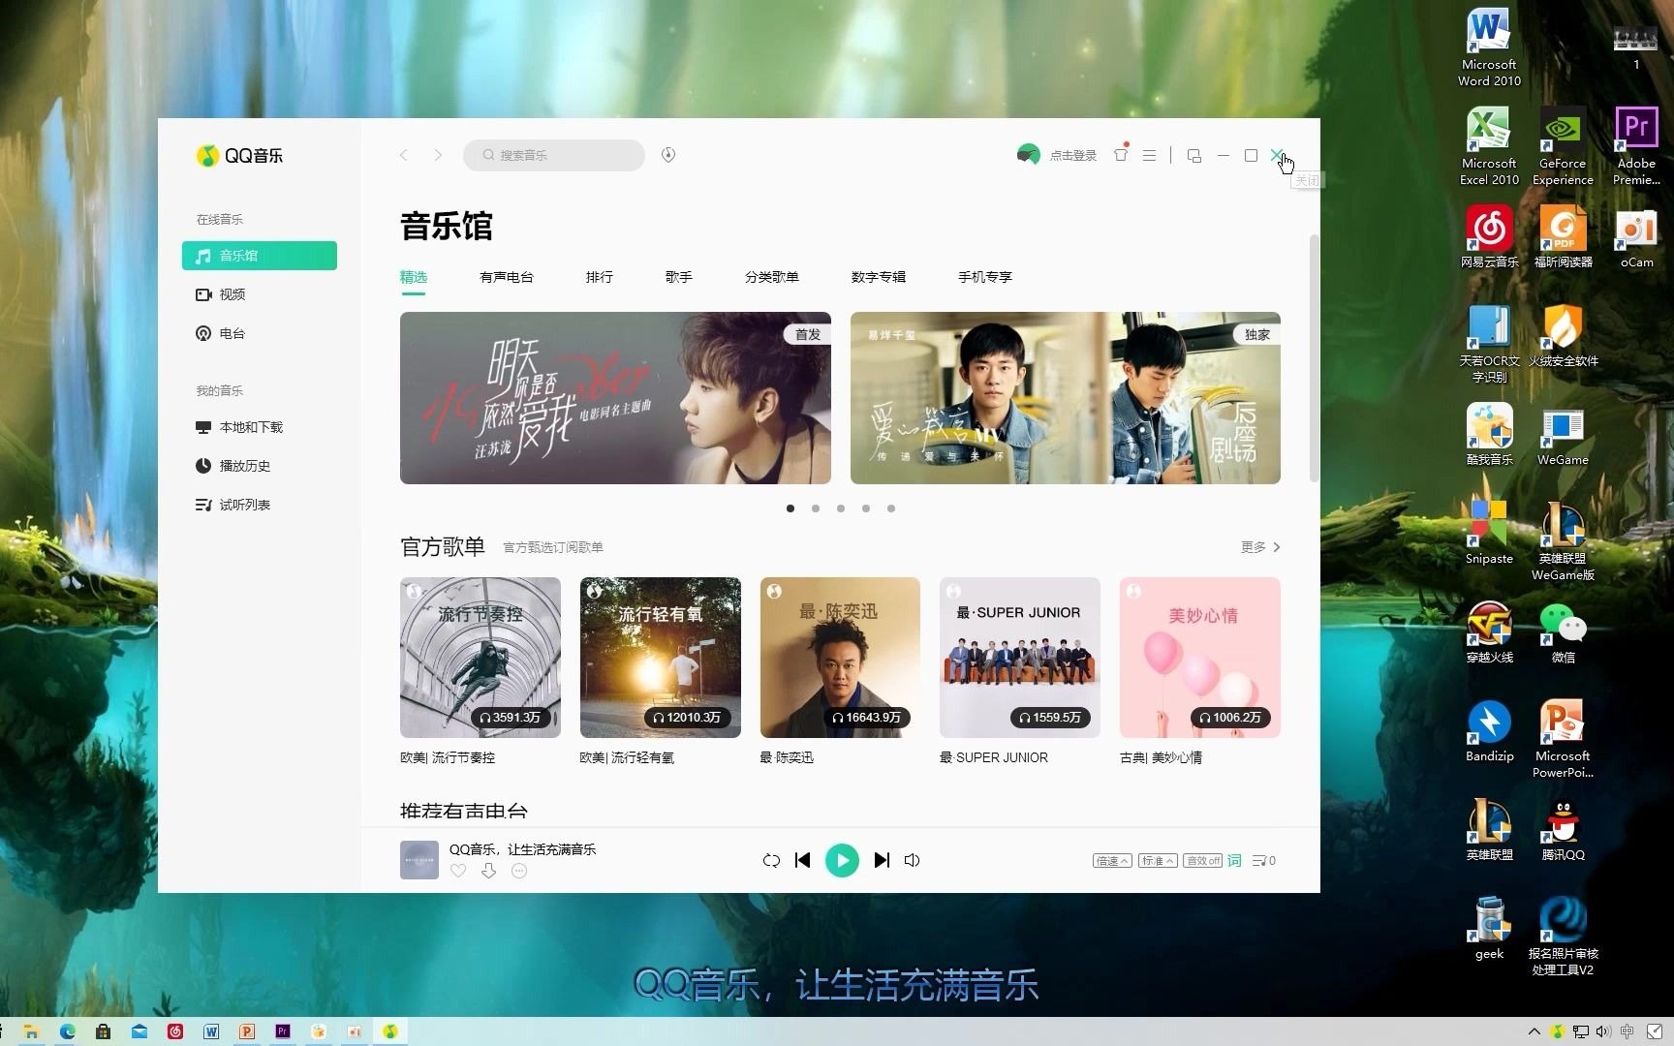The width and height of the screenshot is (1674, 1046).
Task: Select the 歌手 tab
Action: pyautogui.click(x=679, y=277)
